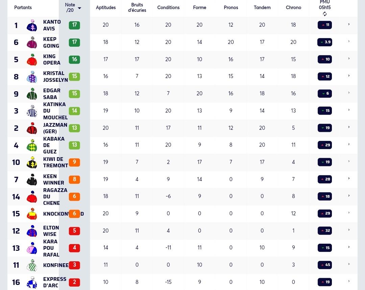
Task: Expand Keen Winner row chevron
Action: pyautogui.click(x=349, y=178)
